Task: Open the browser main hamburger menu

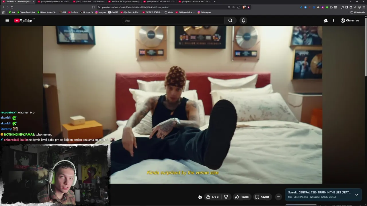Action: tap(364, 7)
